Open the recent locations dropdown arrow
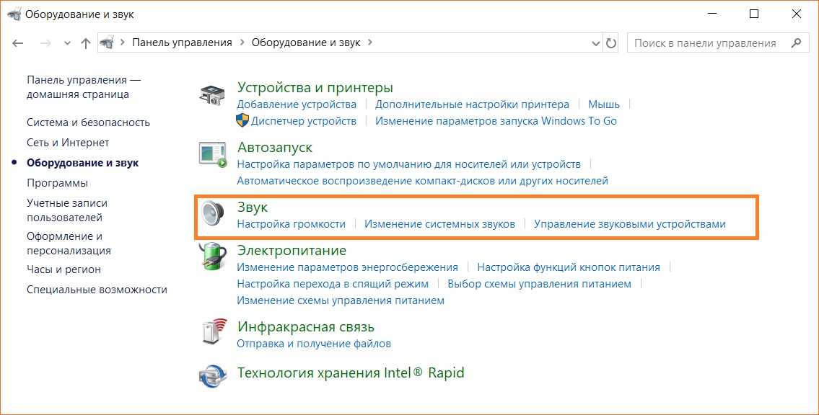 [67, 43]
